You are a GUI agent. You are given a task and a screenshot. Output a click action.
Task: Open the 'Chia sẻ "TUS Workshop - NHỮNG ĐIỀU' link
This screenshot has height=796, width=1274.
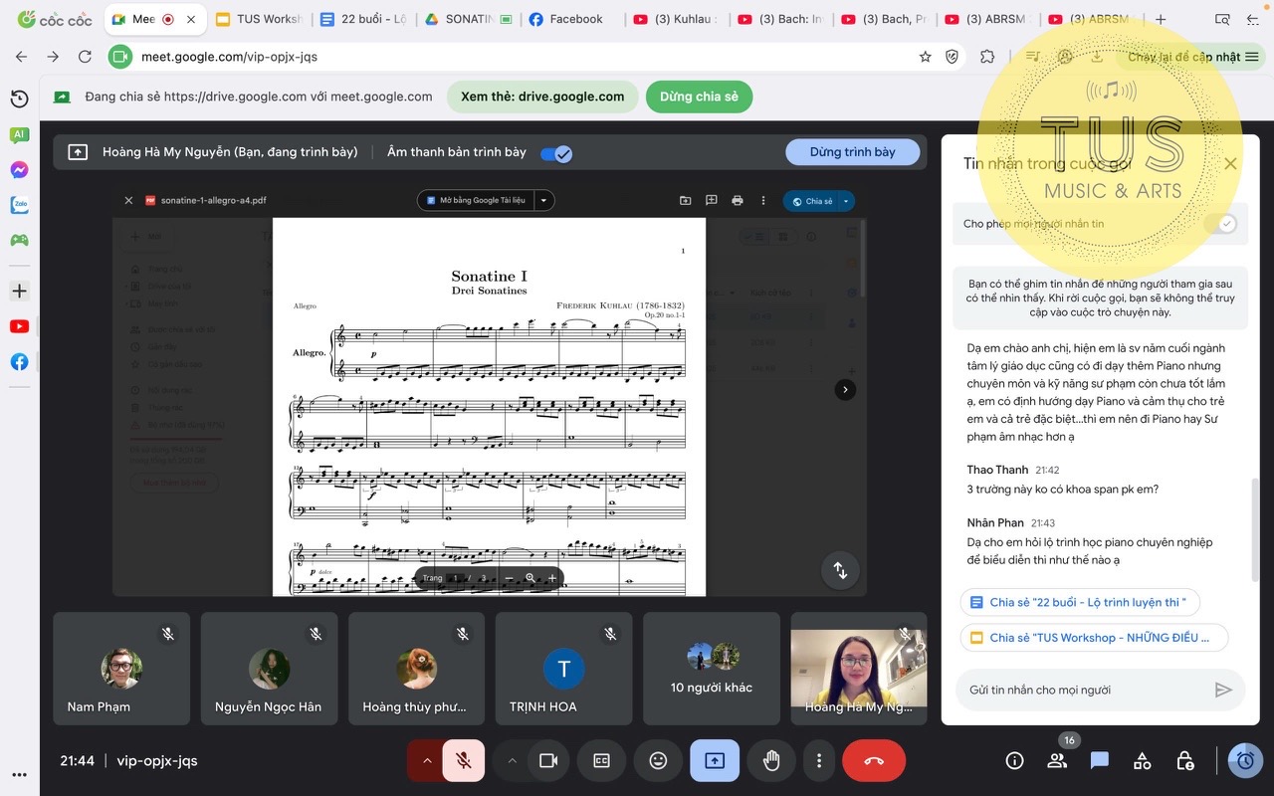click(x=1094, y=638)
